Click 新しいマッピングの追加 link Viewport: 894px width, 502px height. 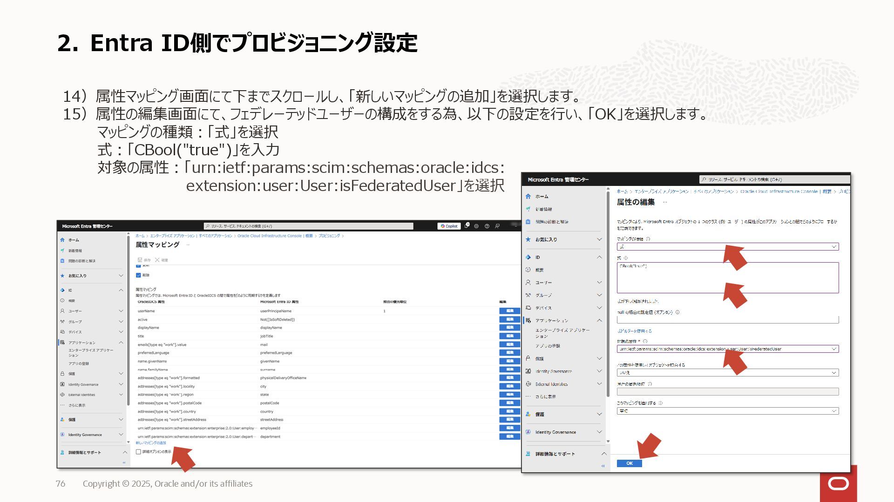151,443
